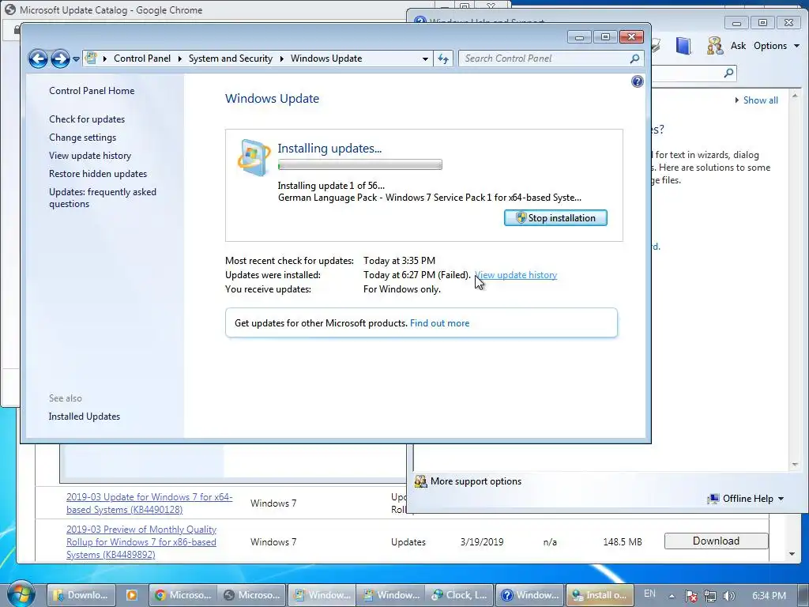Open View update history in sidebar

click(90, 156)
